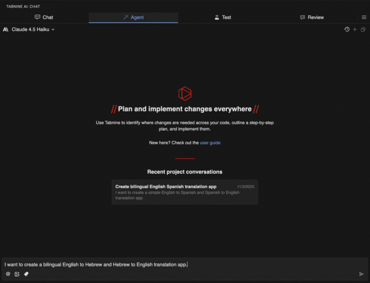Click the @ mention context icon
This screenshot has height=283, width=370.
(8, 274)
